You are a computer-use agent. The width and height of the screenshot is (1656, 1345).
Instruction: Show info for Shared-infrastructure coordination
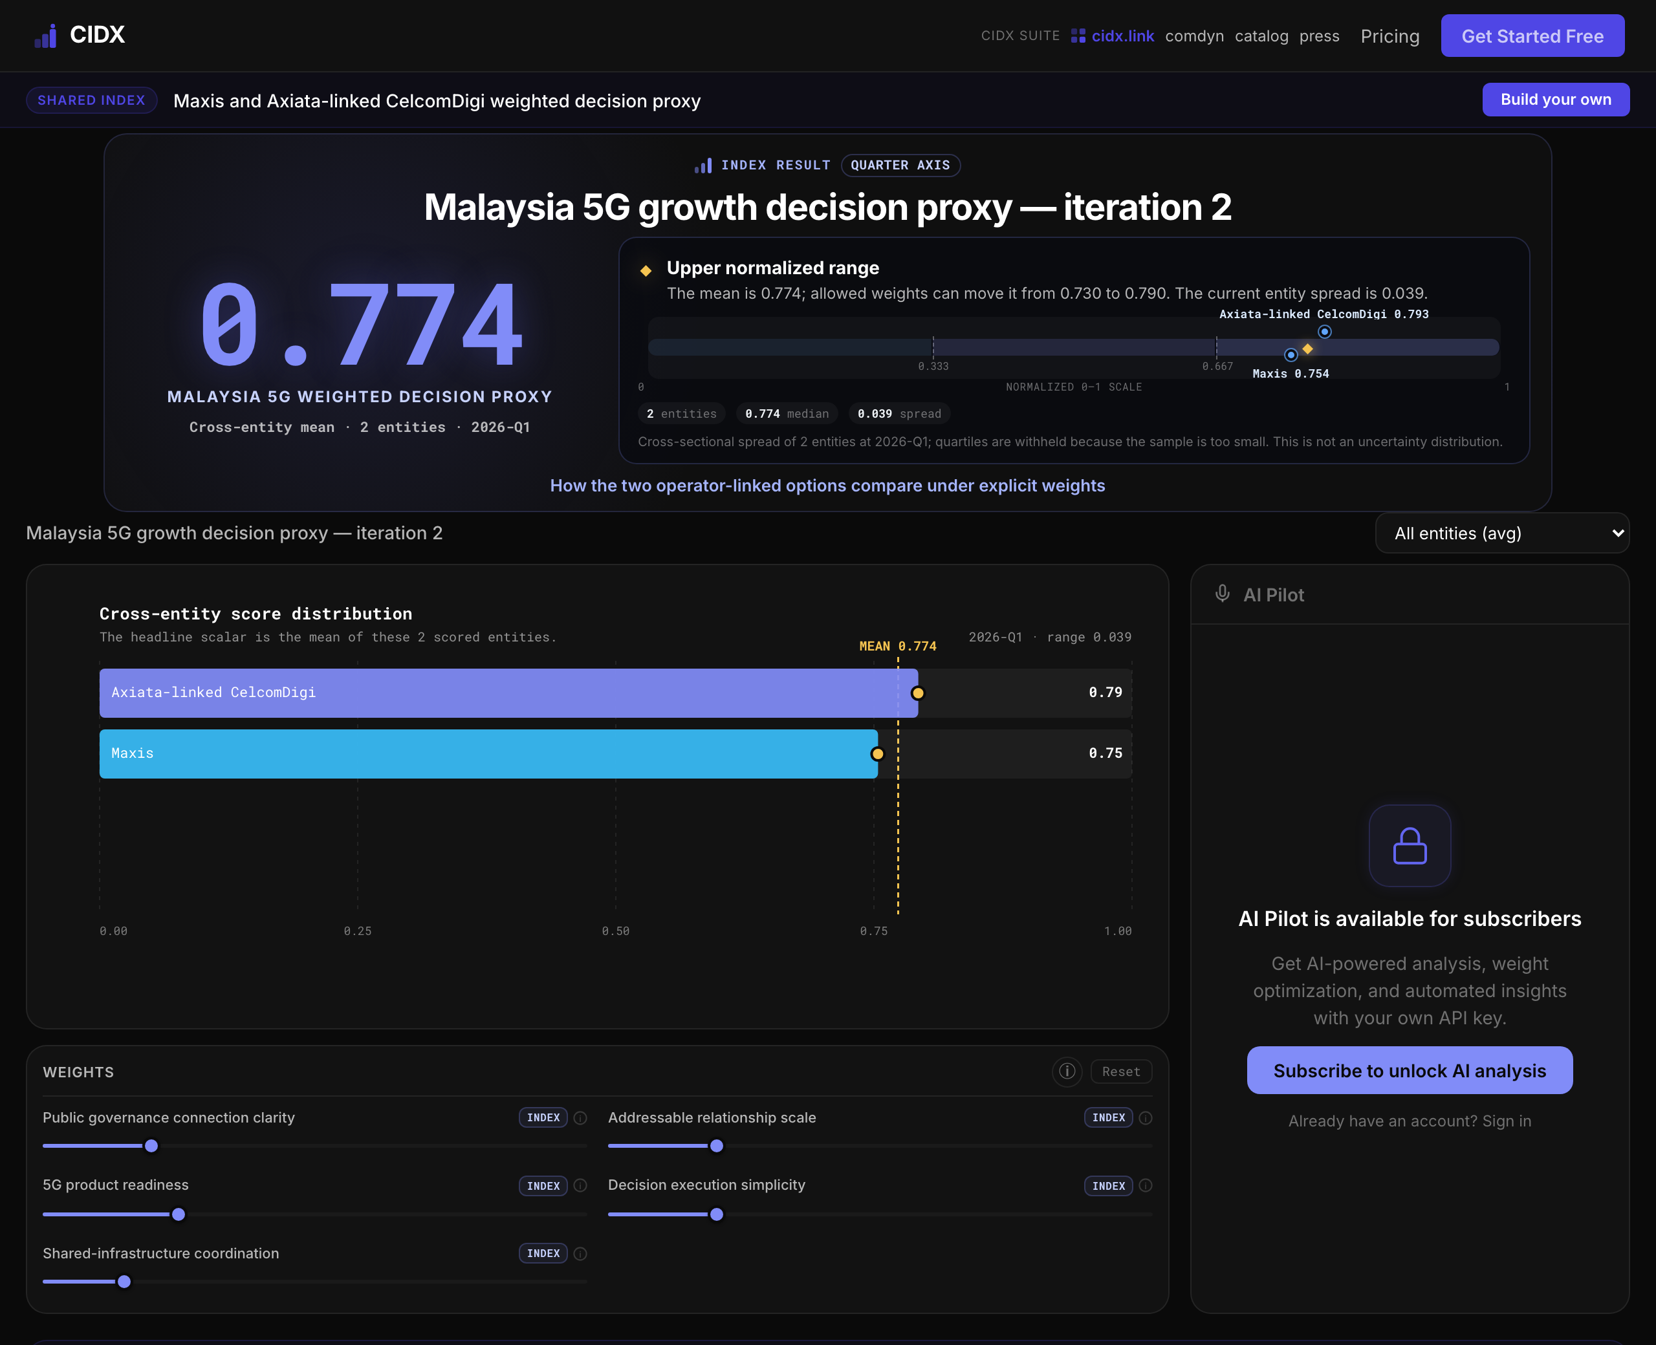pos(580,1254)
